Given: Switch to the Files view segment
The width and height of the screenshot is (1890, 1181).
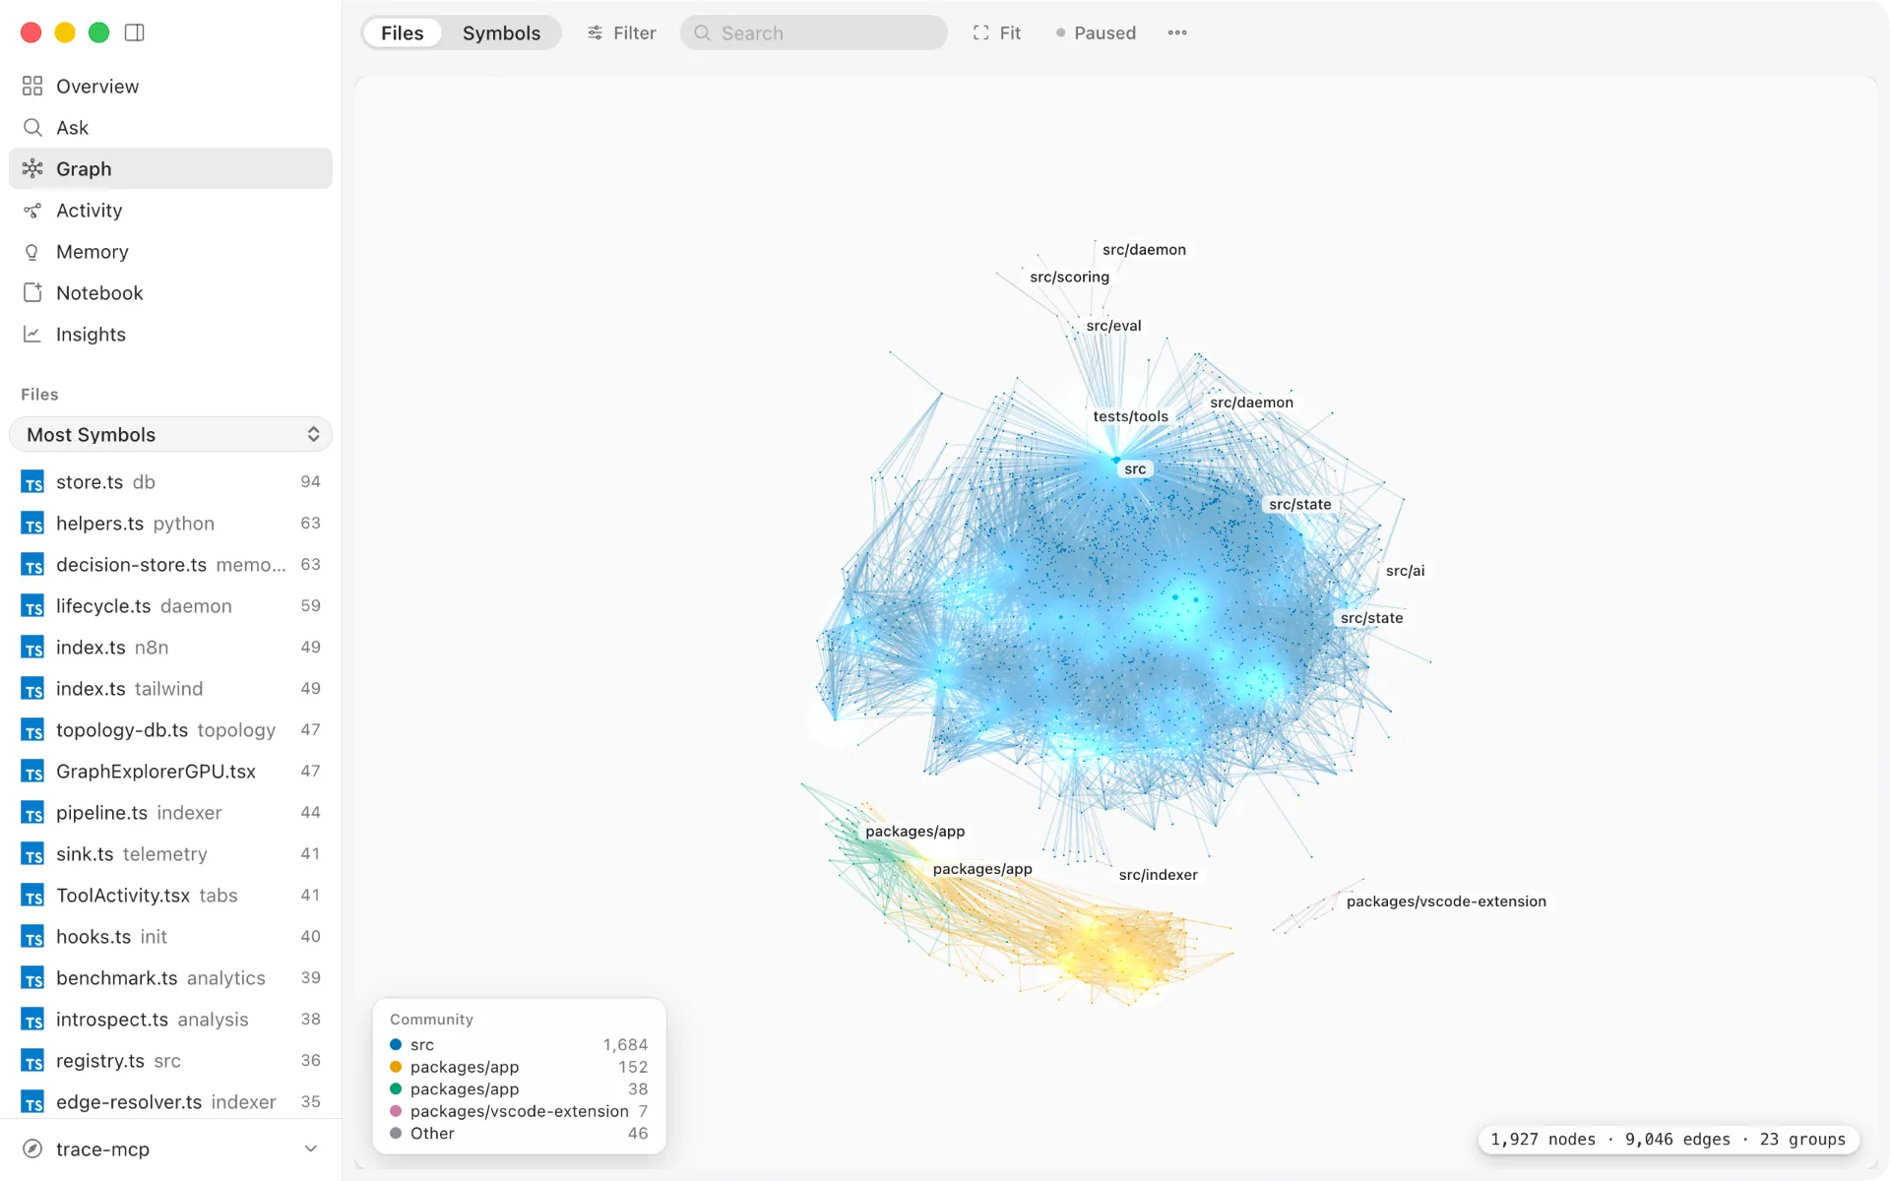Looking at the screenshot, I should pyautogui.click(x=403, y=32).
